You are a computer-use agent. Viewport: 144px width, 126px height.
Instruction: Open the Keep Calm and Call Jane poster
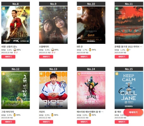click(129, 90)
